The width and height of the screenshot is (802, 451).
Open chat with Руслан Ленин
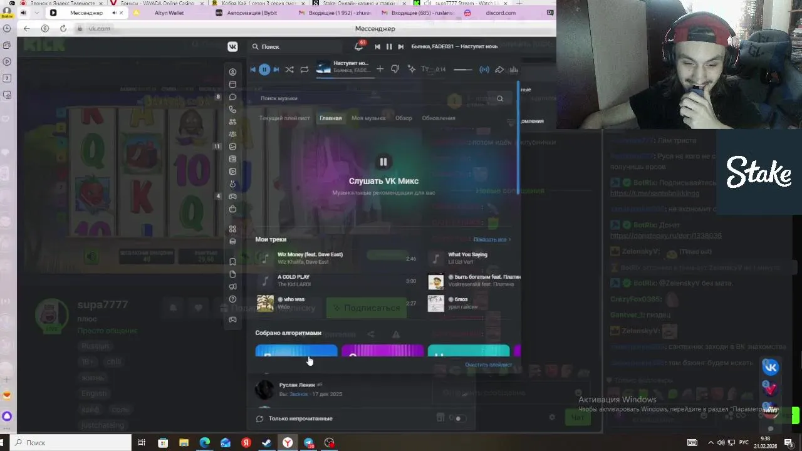click(x=360, y=389)
